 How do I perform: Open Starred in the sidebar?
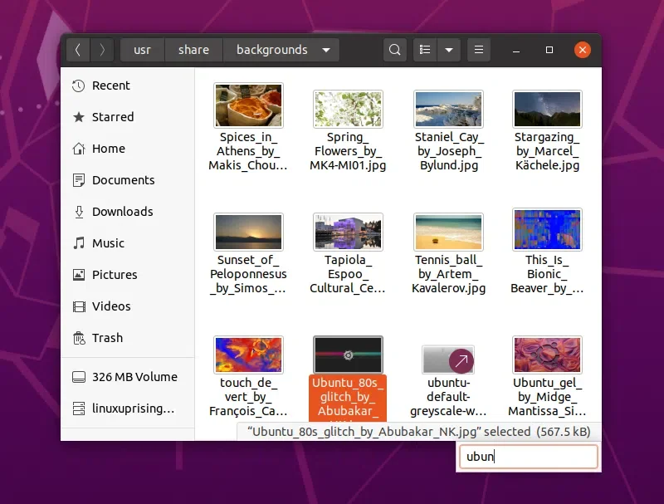click(x=112, y=117)
